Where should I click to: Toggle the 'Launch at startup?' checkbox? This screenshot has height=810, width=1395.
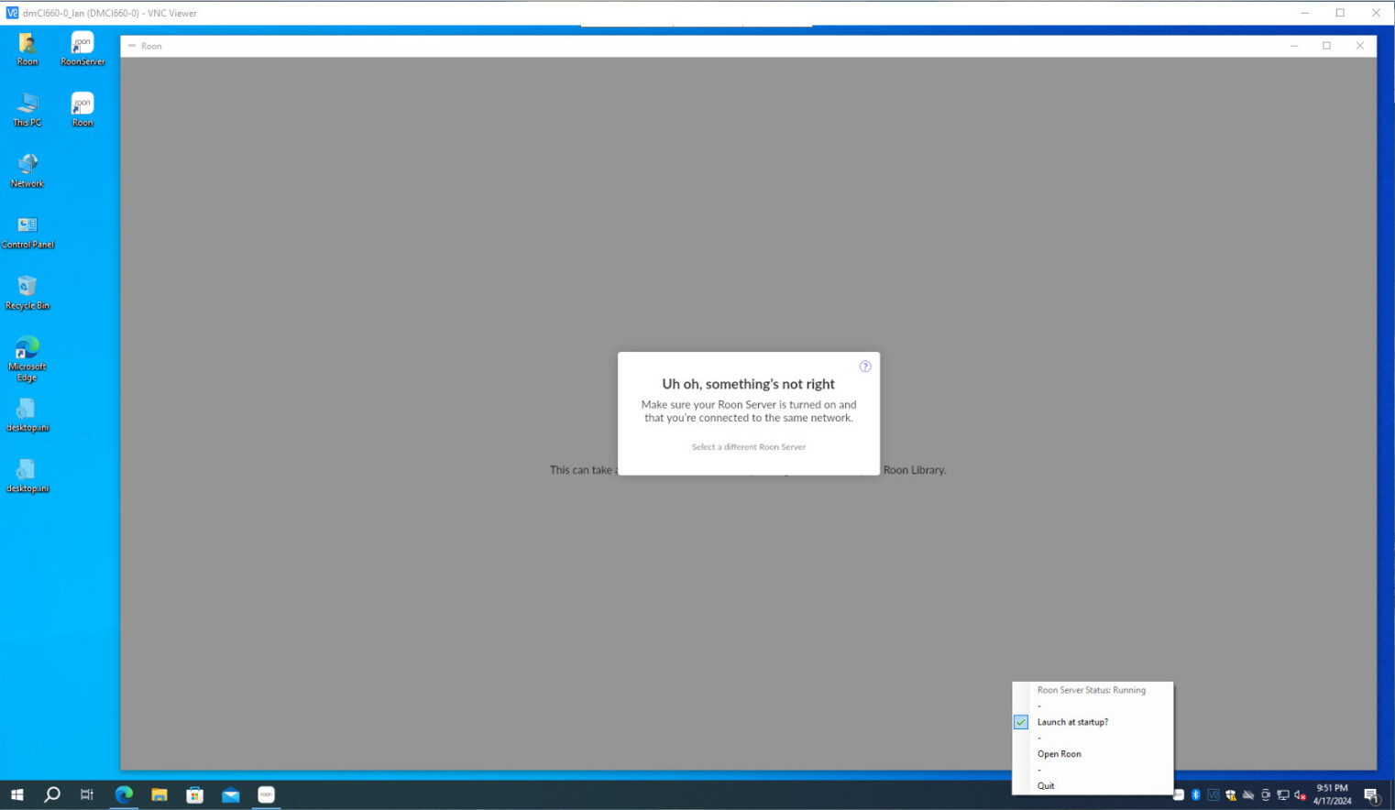pos(1020,722)
